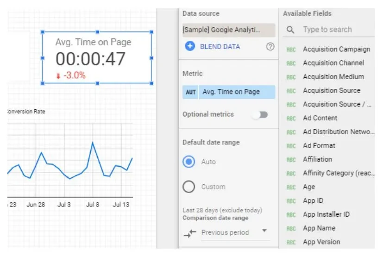383x256 pixels.
Task: Click the Ad Format field
Action: click(319, 145)
